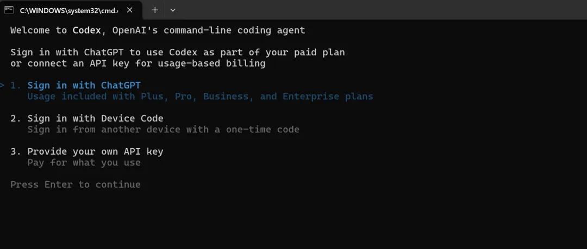The image size is (587, 249).
Task: Click the Plus, Pro, Business plans description
Action: tap(200, 97)
